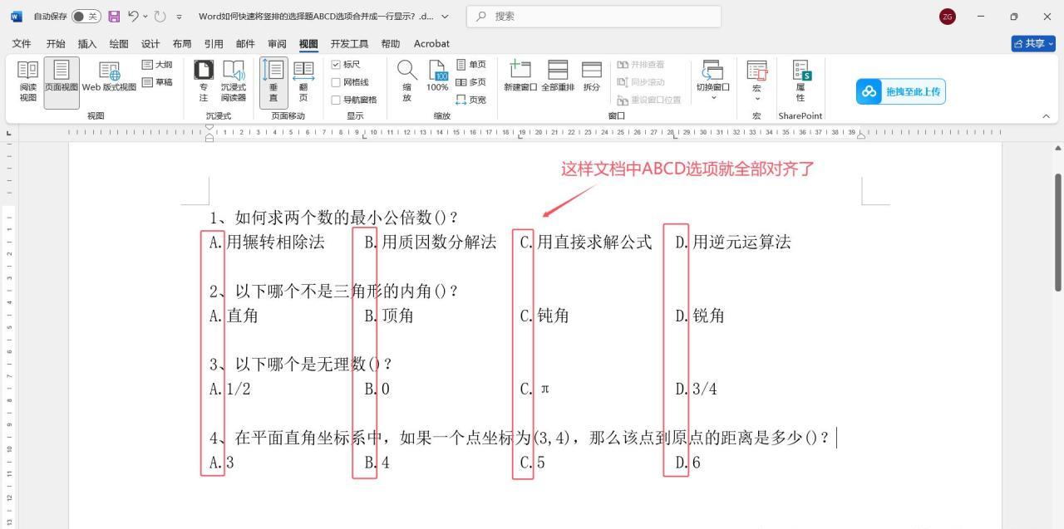
Task: Select Print Layout (页面视图)
Action: click(x=62, y=82)
